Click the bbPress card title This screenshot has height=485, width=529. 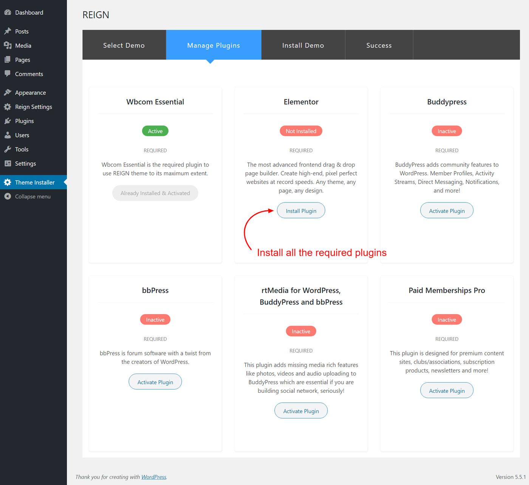tap(155, 290)
